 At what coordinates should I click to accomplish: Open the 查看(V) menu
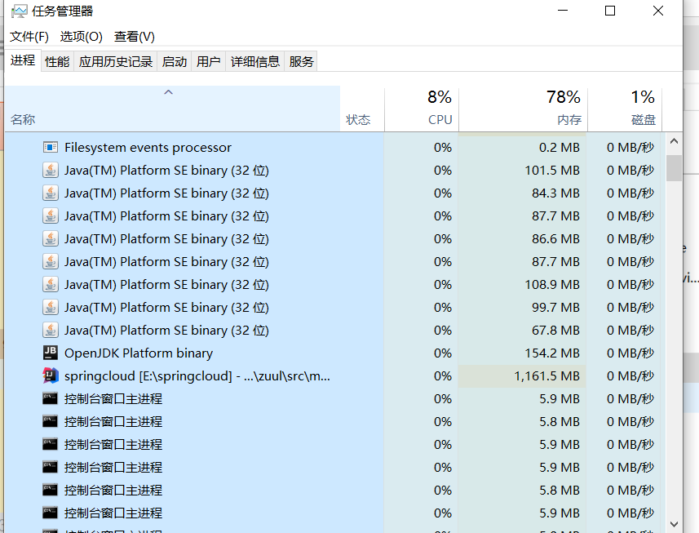pyautogui.click(x=133, y=37)
